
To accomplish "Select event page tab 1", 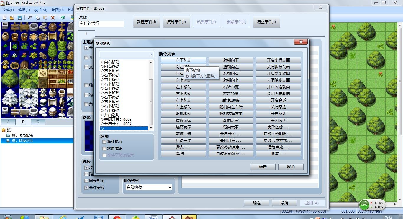I will click(86, 34).
